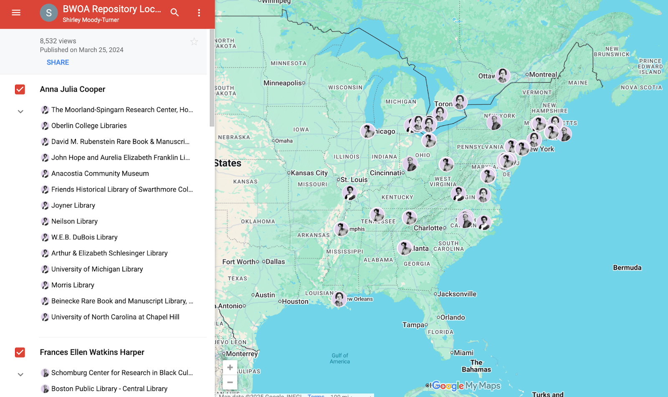Screen dimensions: 668x397
Task: Click the W.E.B. DuBois Library pin icon
Action: 45,237
